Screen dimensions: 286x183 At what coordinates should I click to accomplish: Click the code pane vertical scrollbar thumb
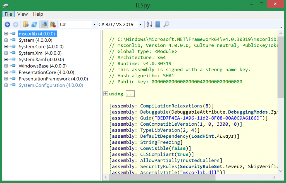coord(280,67)
